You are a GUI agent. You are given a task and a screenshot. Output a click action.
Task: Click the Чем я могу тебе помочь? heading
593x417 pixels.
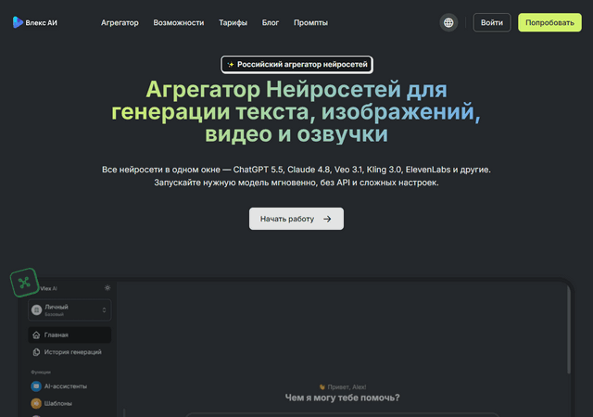tap(342, 398)
